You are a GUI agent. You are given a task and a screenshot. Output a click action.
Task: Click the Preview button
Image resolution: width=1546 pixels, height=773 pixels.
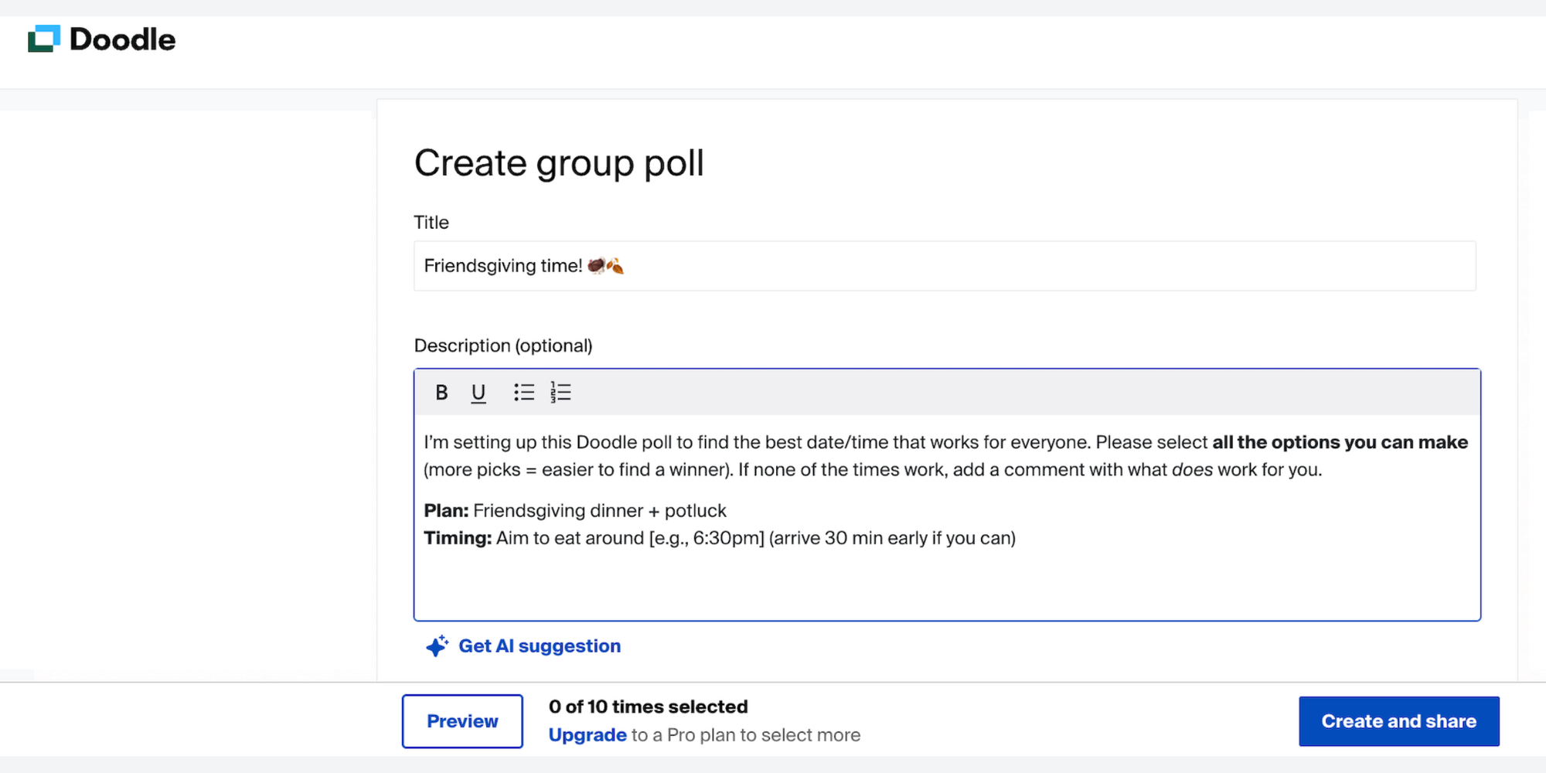point(461,720)
